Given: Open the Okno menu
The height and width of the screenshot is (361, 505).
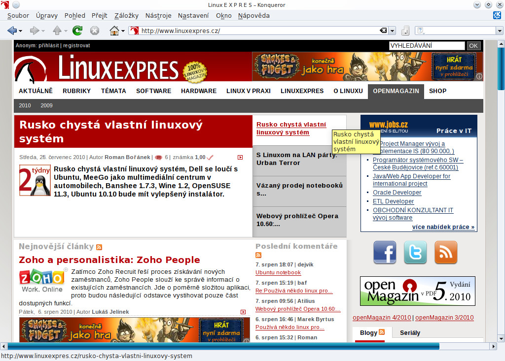Looking at the screenshot, I should (x=223, y=15).
